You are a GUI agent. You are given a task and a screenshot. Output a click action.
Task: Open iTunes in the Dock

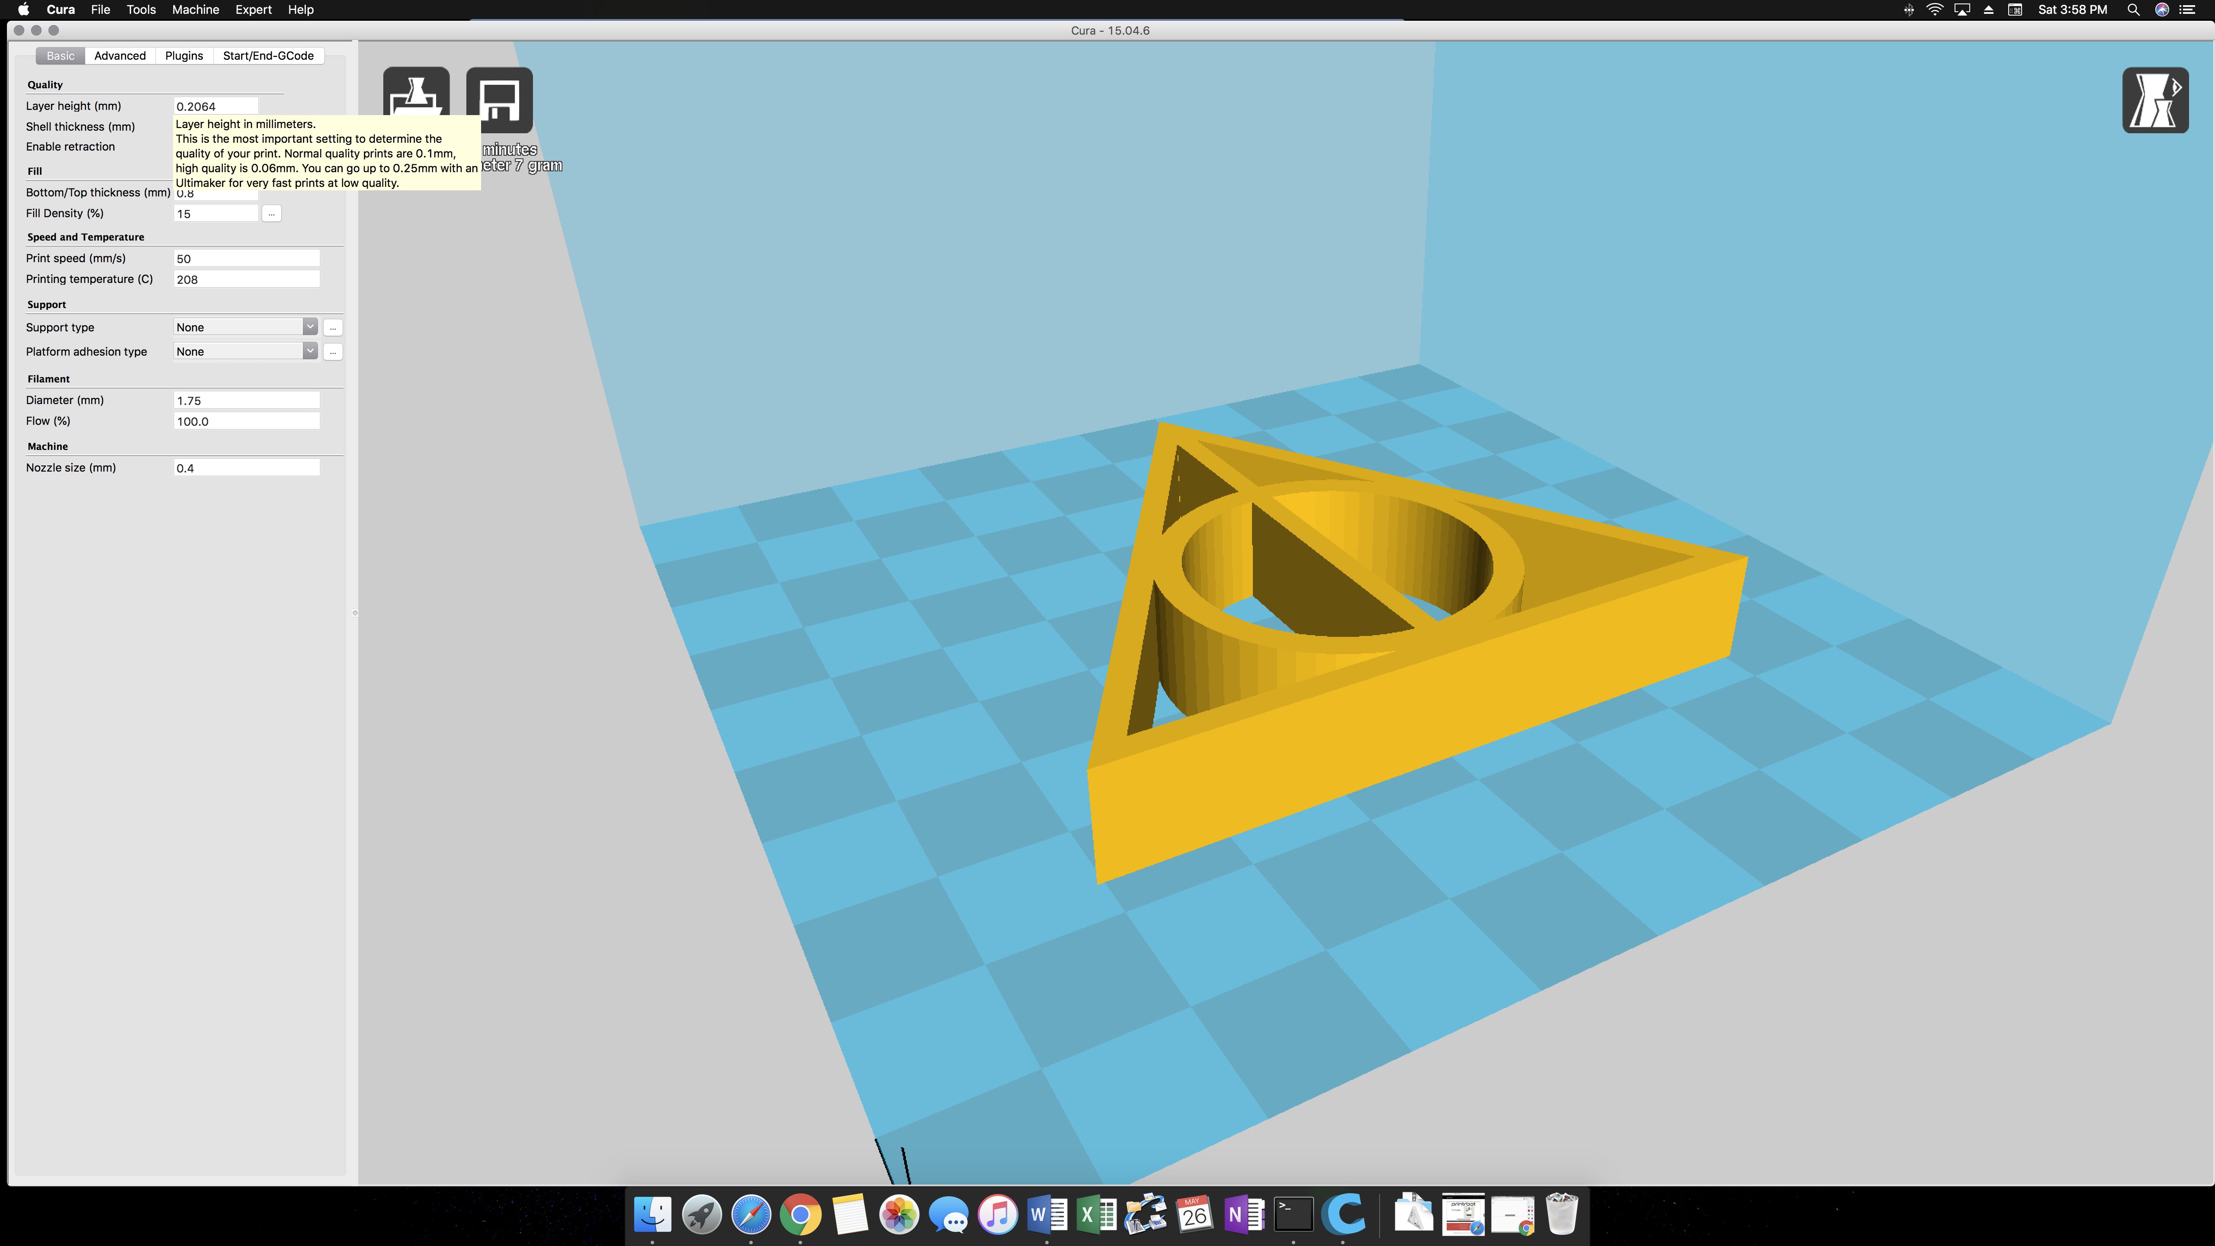point(998,1214)
